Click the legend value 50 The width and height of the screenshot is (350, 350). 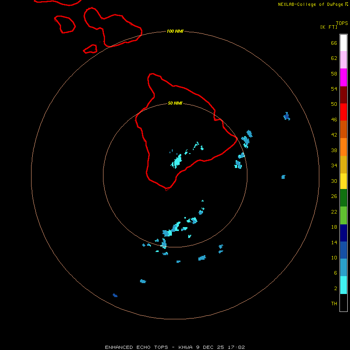tap(334, 104)
